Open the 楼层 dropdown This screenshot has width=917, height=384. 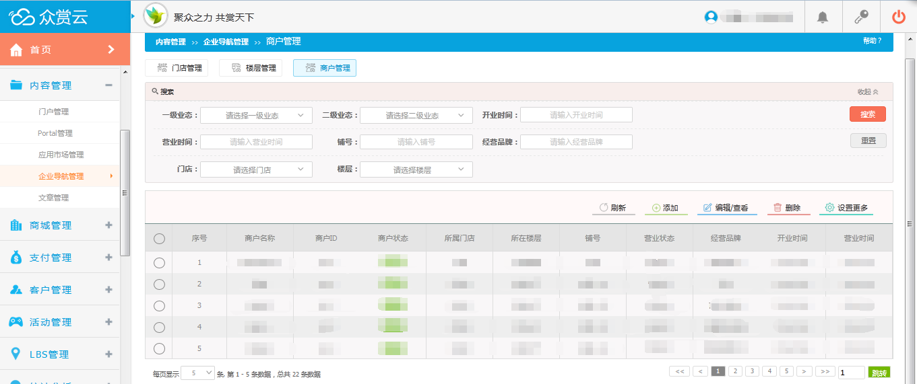click(416, 169)
